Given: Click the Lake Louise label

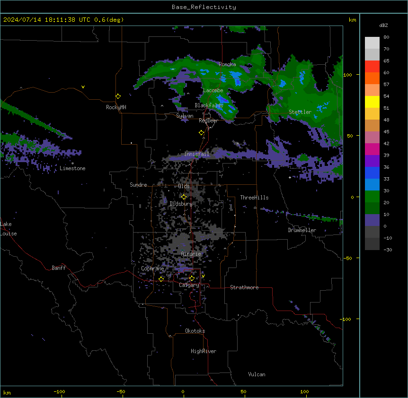Looking at the screenshot, I should [x=9, y=229].
